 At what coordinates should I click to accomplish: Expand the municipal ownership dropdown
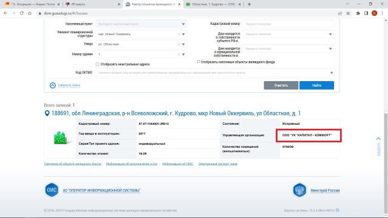pyautogui.click(x=330, y=48)
